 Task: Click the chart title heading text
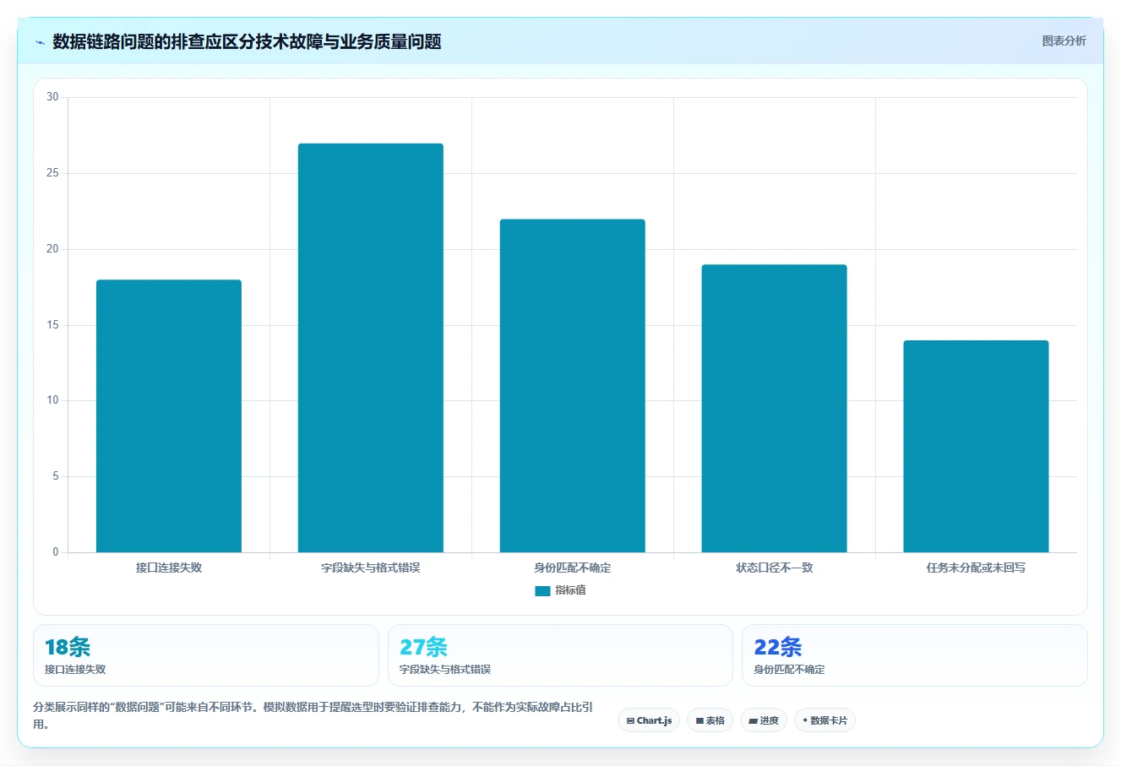tap(247, 41)
